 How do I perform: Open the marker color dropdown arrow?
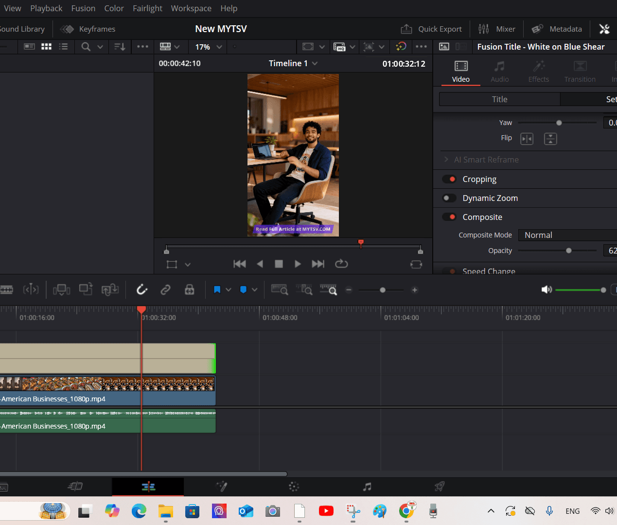point(254,290)
